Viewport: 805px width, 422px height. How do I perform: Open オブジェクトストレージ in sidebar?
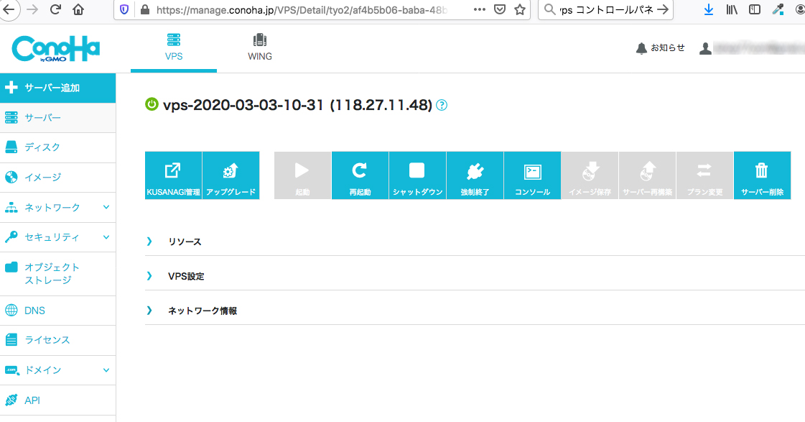(57, 273)
